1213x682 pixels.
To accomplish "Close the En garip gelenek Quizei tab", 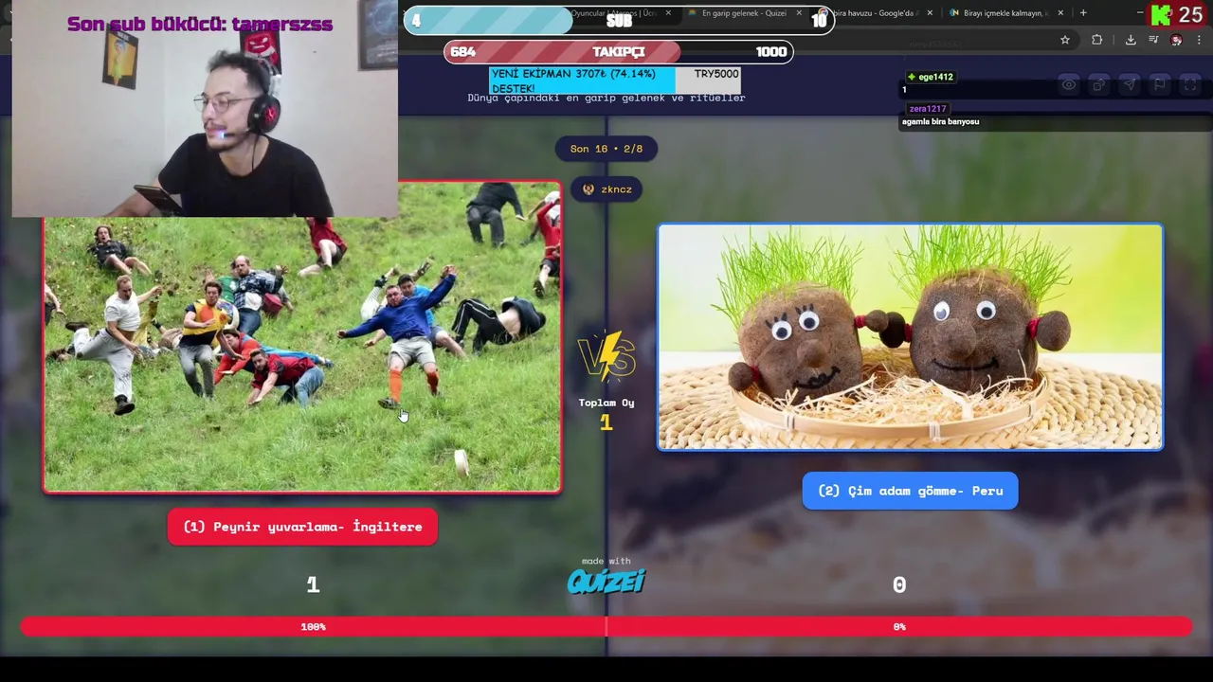I will (799, 13).
